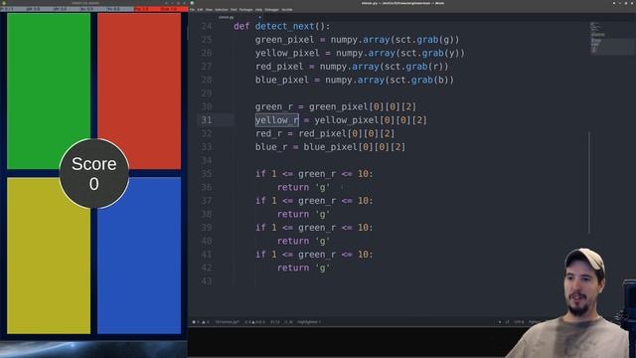Image resolution: width=636 pixels, height=358 pixels.
Task: Click the red game tile
Action: pyautogui.click(x=139, y=90)
